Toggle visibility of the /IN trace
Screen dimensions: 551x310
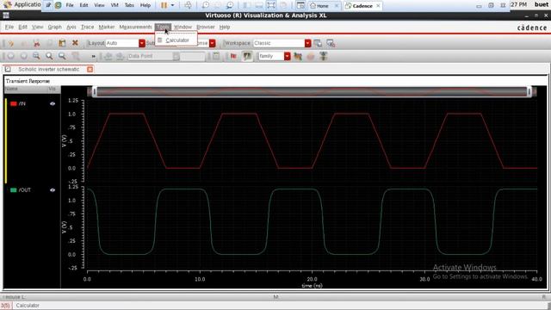53,103
